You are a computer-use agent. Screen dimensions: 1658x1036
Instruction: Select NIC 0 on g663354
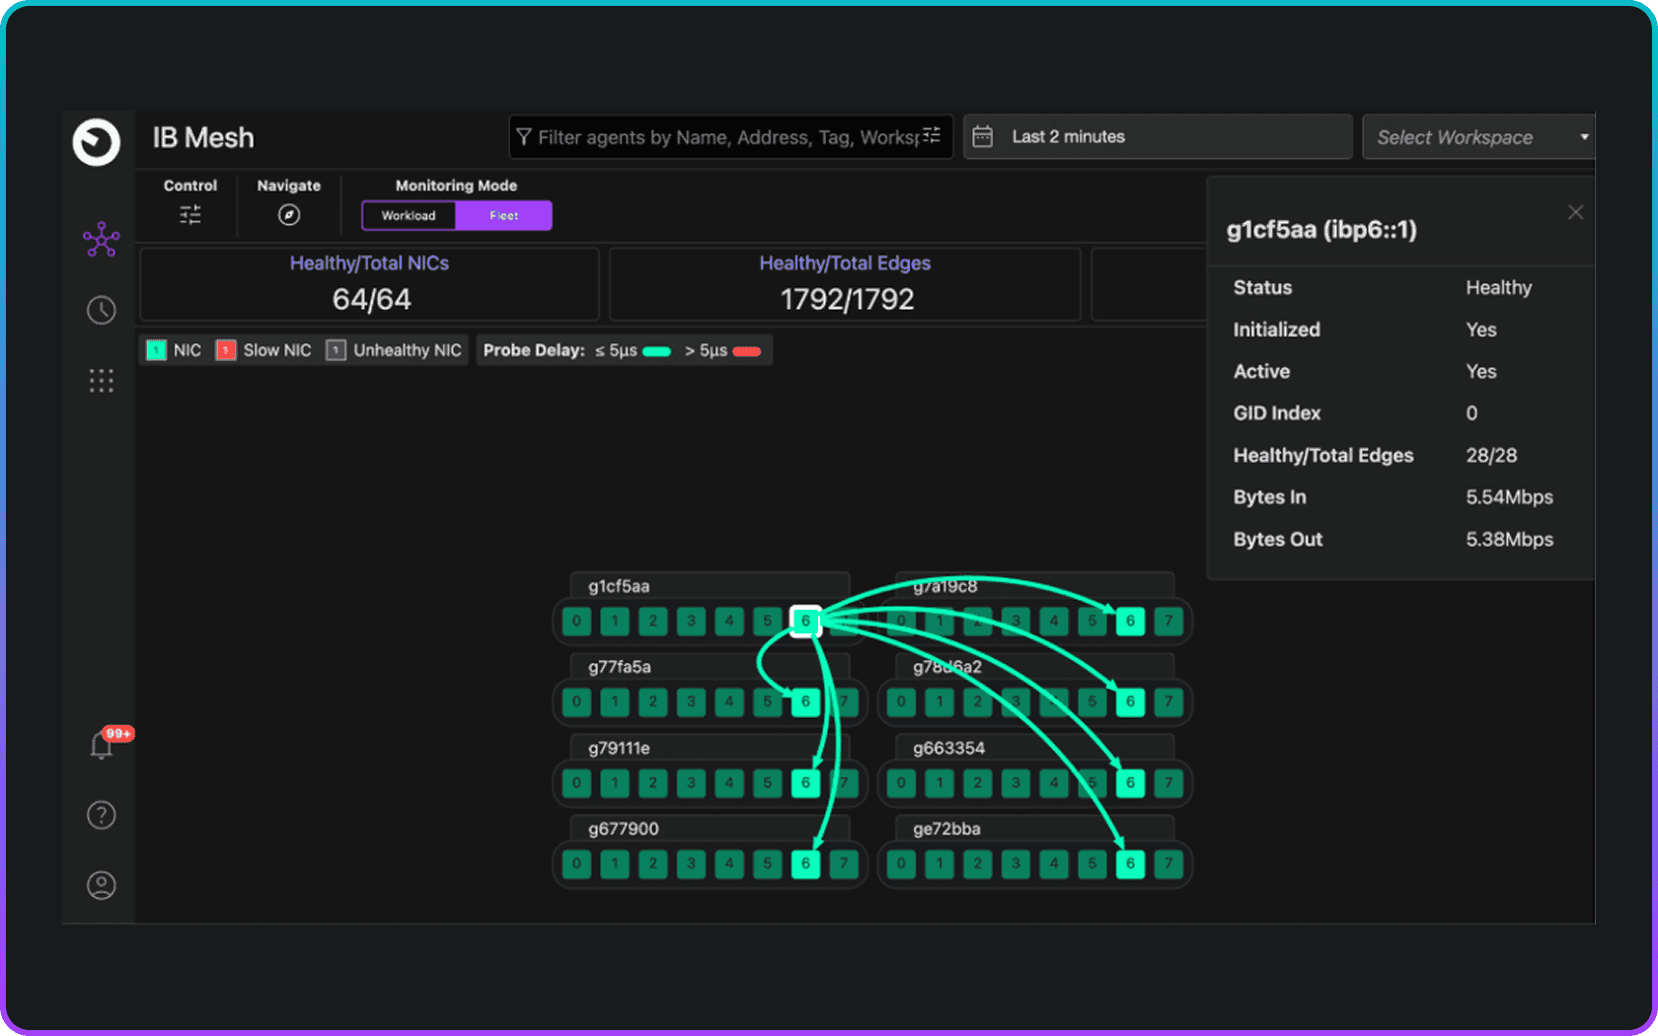pos(901,783)
